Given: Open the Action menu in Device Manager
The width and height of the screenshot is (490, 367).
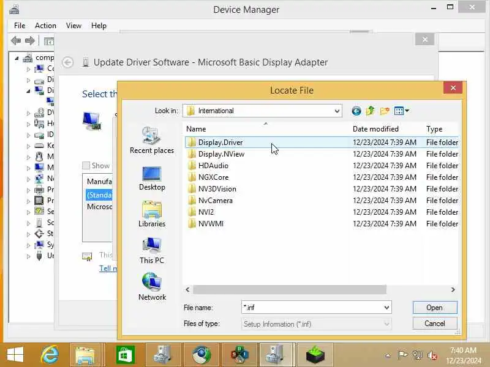Looking at the screenshot, I should [45, 26].
